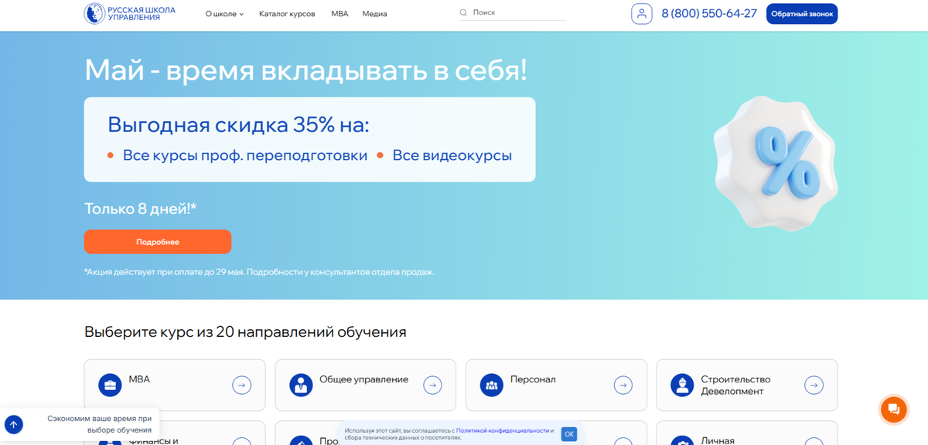Open the MBA course direction card

coord(175,385)
